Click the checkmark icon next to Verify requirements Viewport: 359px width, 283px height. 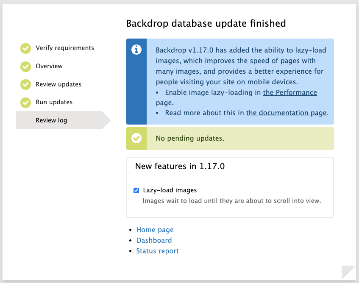(25, 48)
